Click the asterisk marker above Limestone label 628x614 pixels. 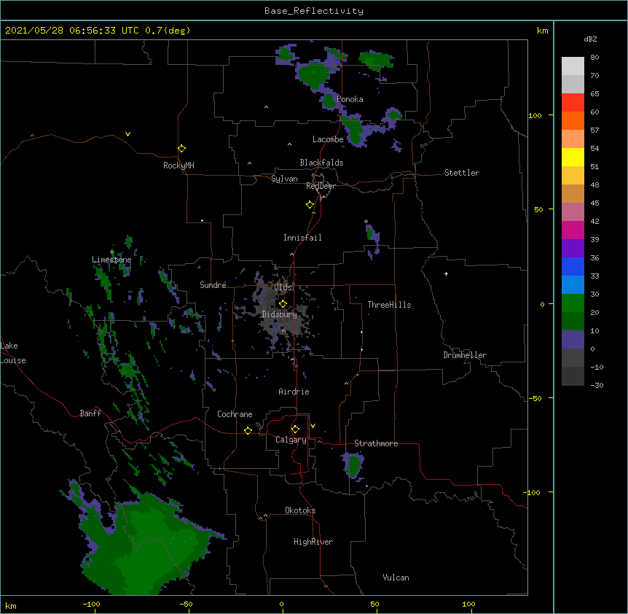tap(111, 252)
